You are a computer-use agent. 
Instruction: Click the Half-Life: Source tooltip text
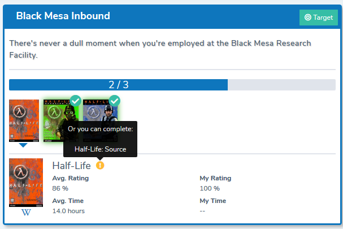pyautogui.click(x=101, y=149)
